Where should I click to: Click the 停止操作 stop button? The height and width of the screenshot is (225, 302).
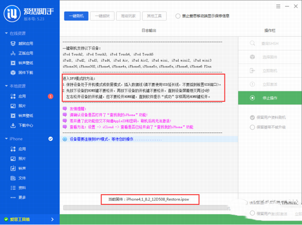(x=270, y=98)
